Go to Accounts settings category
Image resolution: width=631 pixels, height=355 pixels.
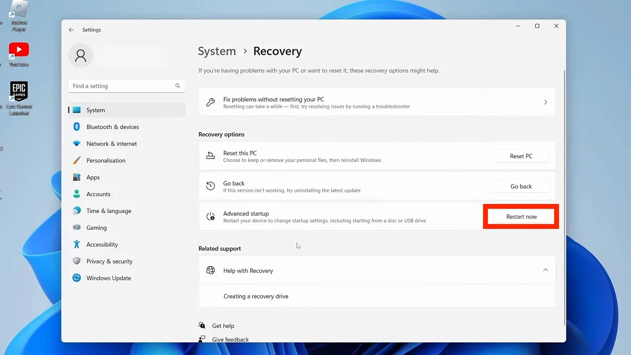[x=98, y=194]
